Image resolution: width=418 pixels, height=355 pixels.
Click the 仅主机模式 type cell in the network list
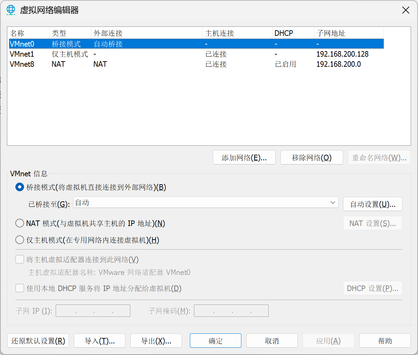click(x=70, y=54)
